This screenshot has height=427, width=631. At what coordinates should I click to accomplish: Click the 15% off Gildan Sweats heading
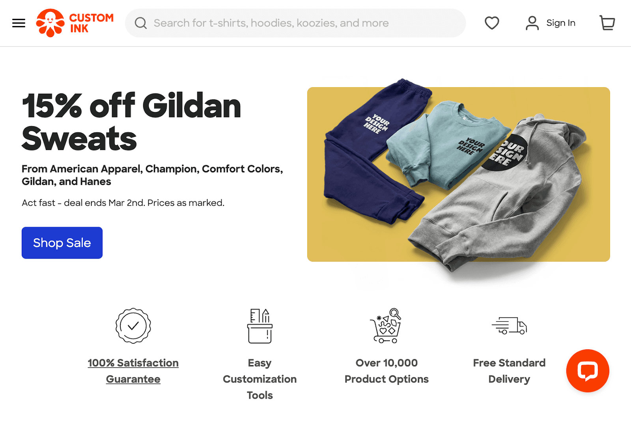click(x=131, y=122)
